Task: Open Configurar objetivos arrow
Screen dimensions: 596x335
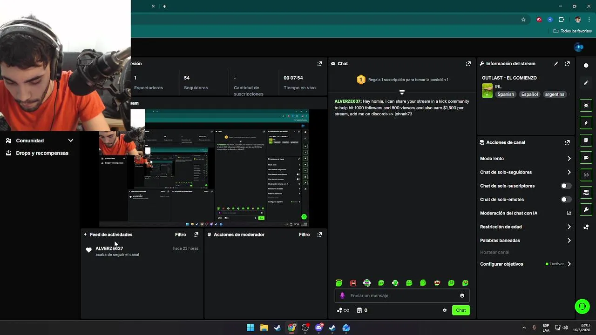Action: point(569,264)
